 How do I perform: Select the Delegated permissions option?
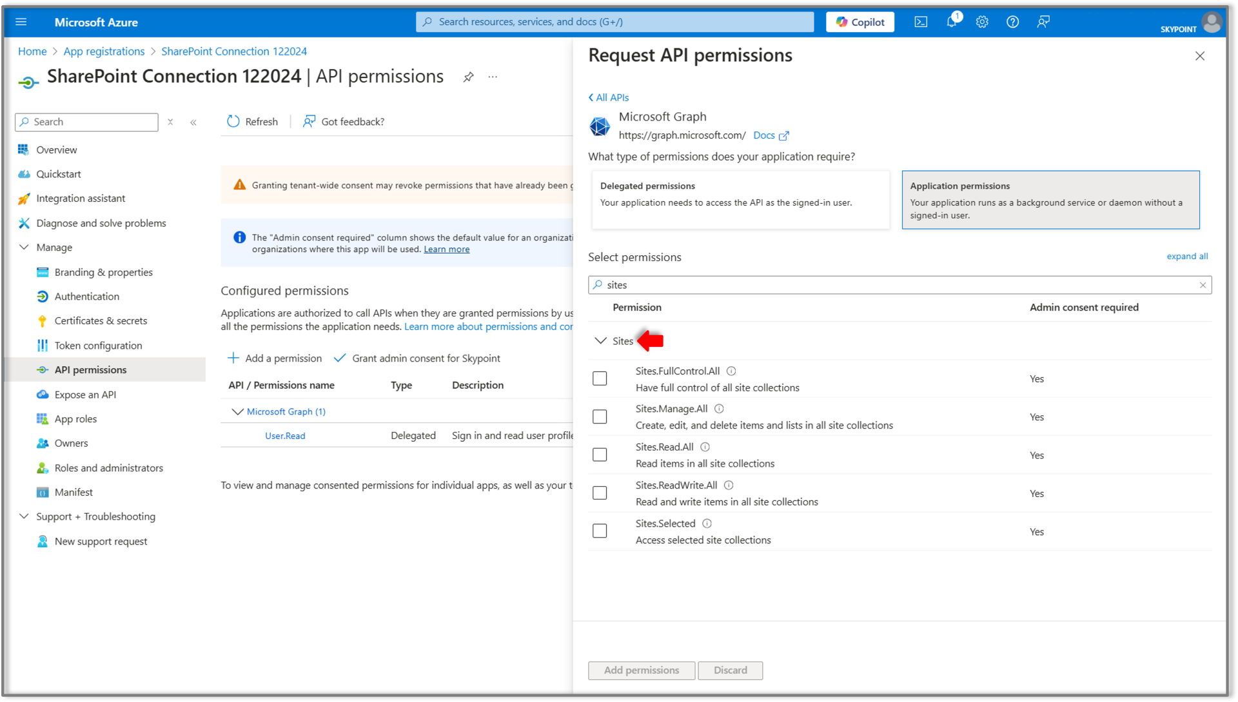[740, 200]
